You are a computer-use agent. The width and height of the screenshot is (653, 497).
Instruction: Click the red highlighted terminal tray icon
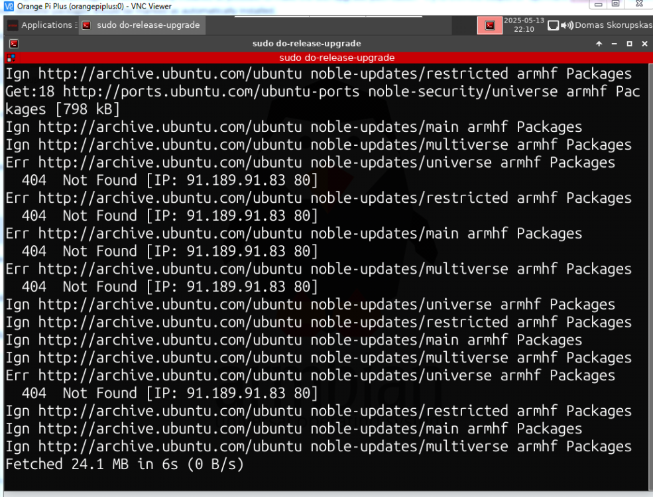pyautogui.click(x=490, y=25)
